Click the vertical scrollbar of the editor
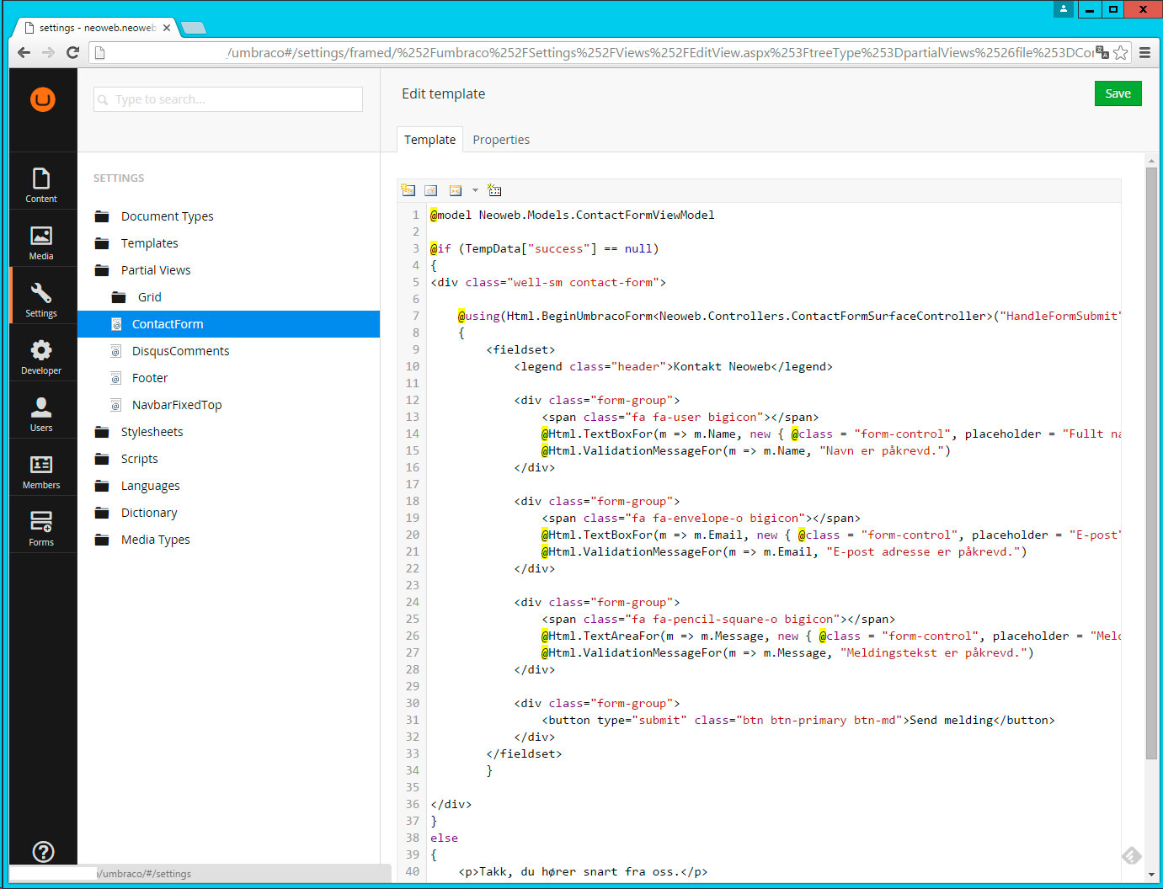Viewport: 1163px width, 889px height. pos(1151,463)
